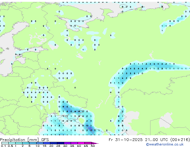Click the 'Precipitation [mm]' title text
Image resolution: width=190 pixels, height=147 pixels.
[x=19, y=140]
